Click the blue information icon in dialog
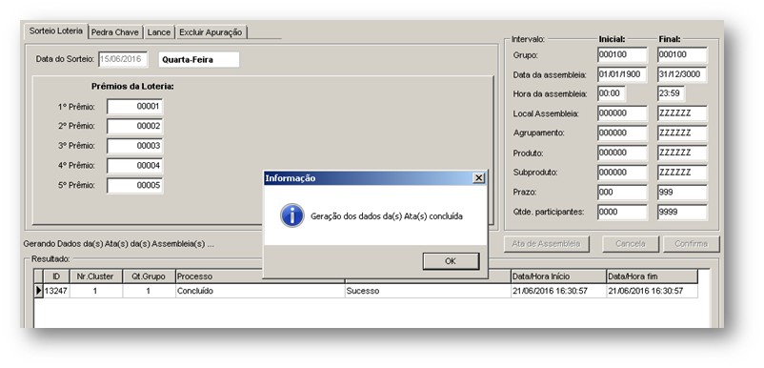Screen dimensions: 764x368 click(292, 215)
